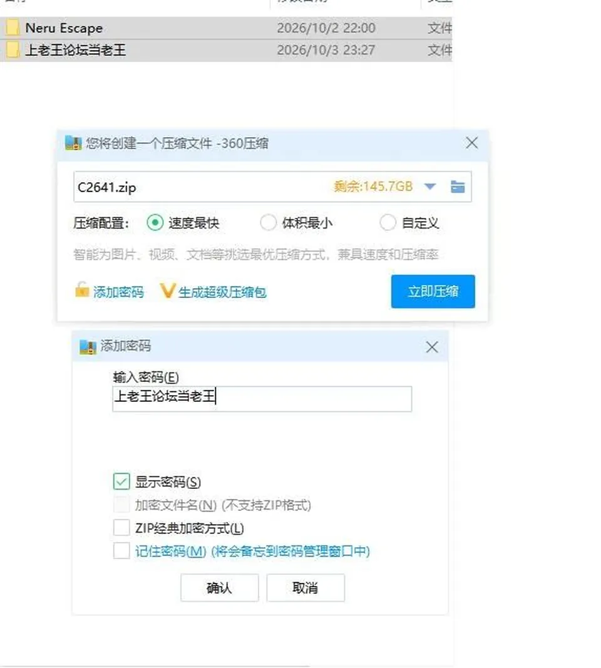This screenshot has height=668, width=601.
Task: Click 取消 in the password dialog
Action: pyautogui.click(x=306, y=588)
